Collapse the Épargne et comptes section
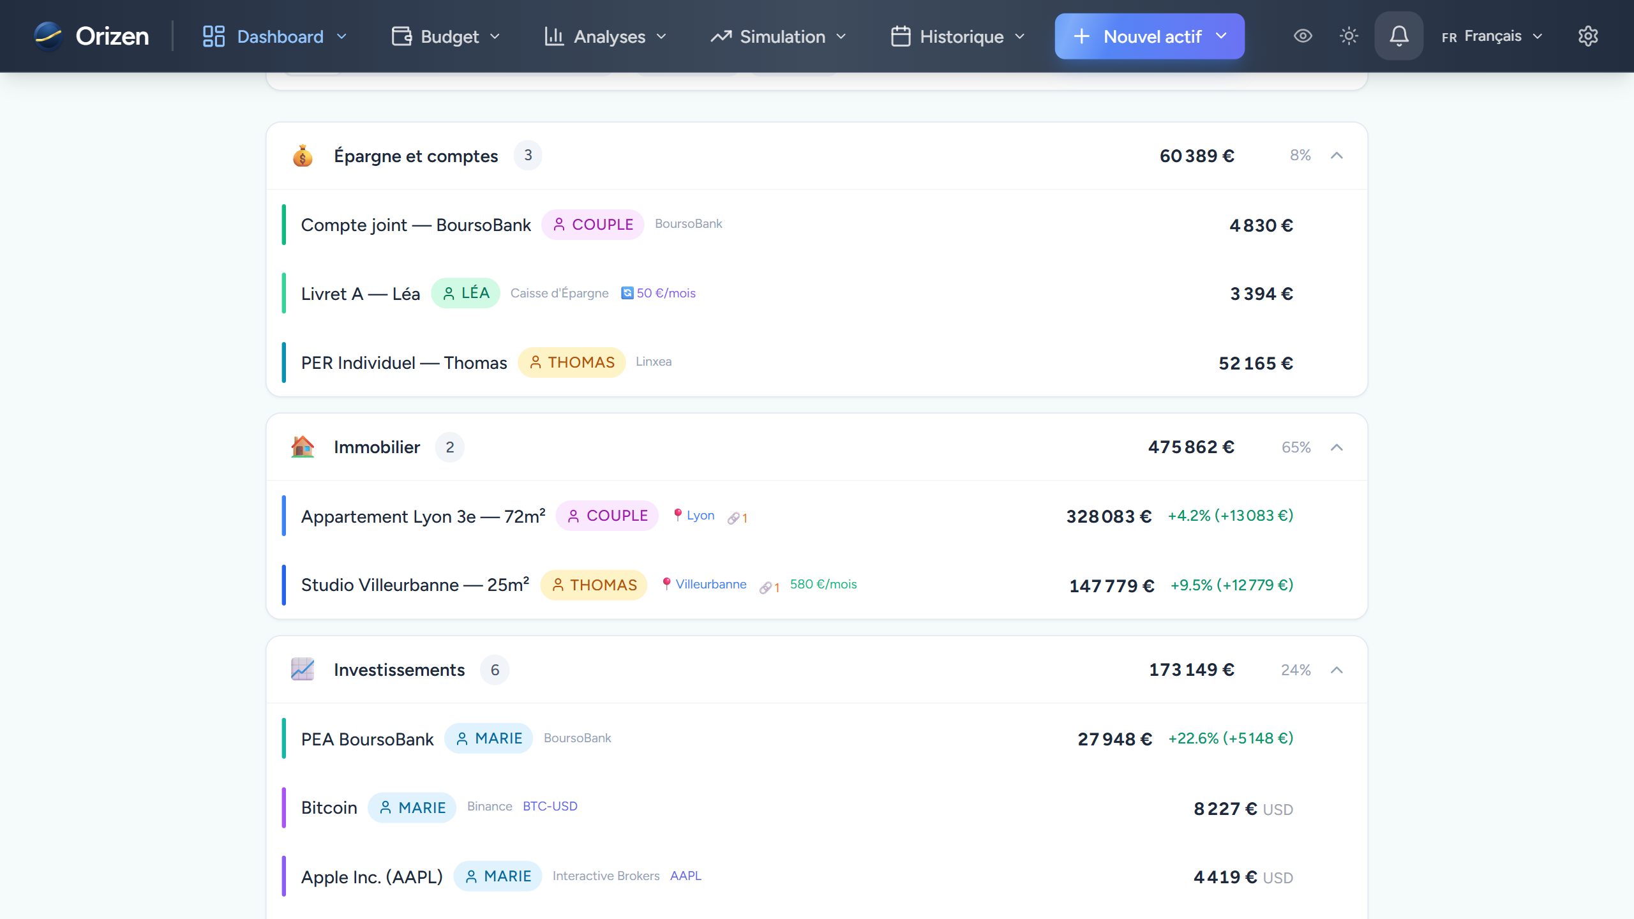 click(1337, 156)
